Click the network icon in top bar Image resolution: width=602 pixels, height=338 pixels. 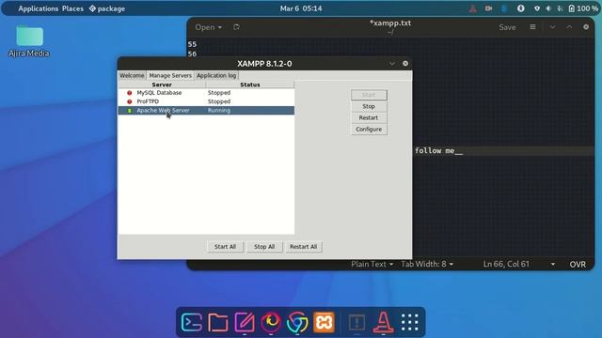click(x=561, y=8)
